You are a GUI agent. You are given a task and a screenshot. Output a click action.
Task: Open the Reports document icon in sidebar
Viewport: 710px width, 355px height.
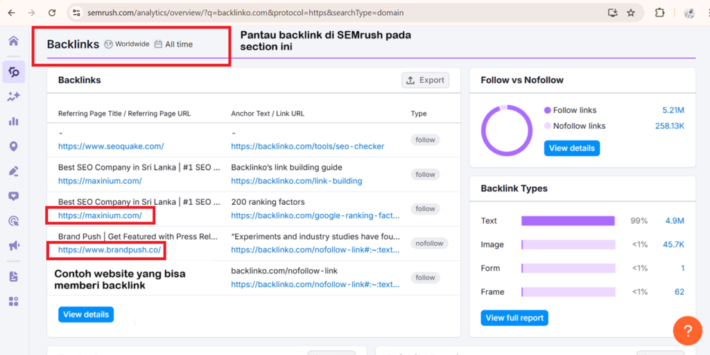pos(14,277)
